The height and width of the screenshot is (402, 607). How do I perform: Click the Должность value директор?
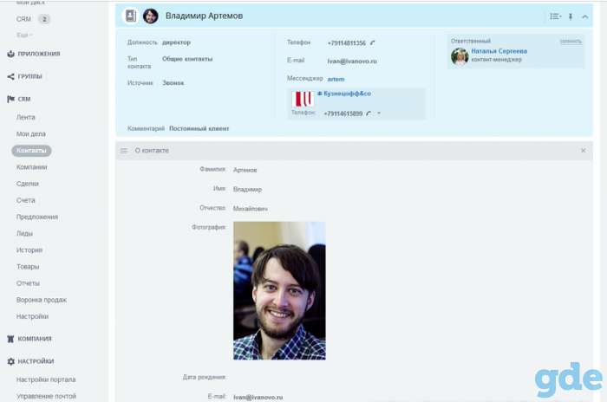coord(177,42)
